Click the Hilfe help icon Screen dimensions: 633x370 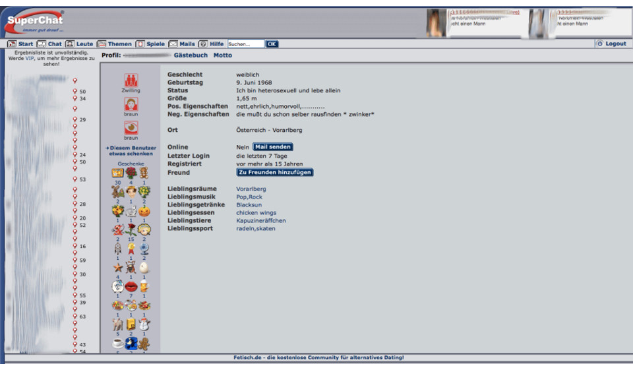pos(203,44)
